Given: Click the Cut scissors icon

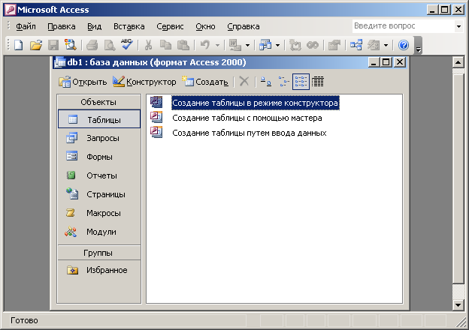Looking at the screenshot, I should tap(148, 45).
